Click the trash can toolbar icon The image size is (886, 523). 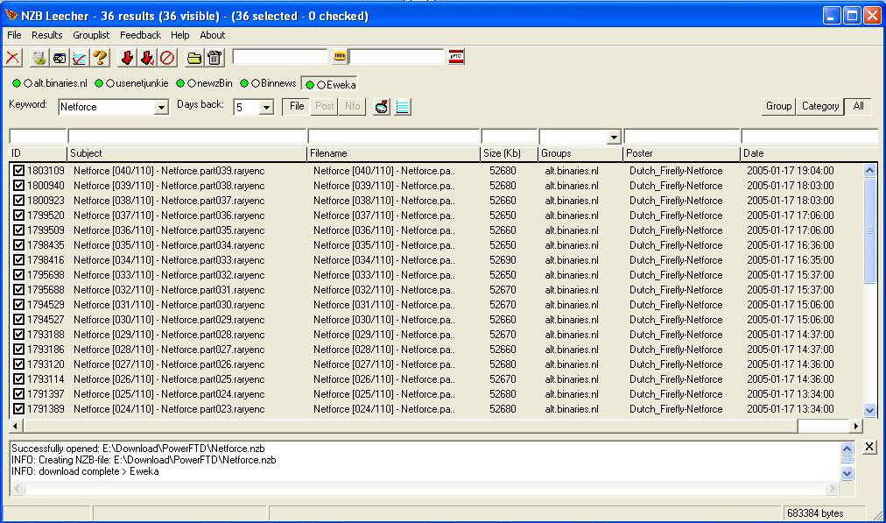coord(214,57)
